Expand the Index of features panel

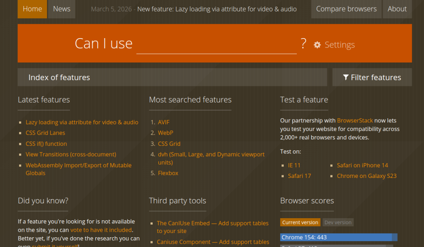coord(173,77)
